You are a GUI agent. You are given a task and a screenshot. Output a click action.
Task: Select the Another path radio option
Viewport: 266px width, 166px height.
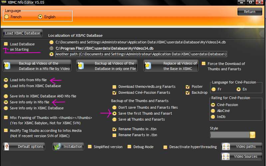point(51,54)
